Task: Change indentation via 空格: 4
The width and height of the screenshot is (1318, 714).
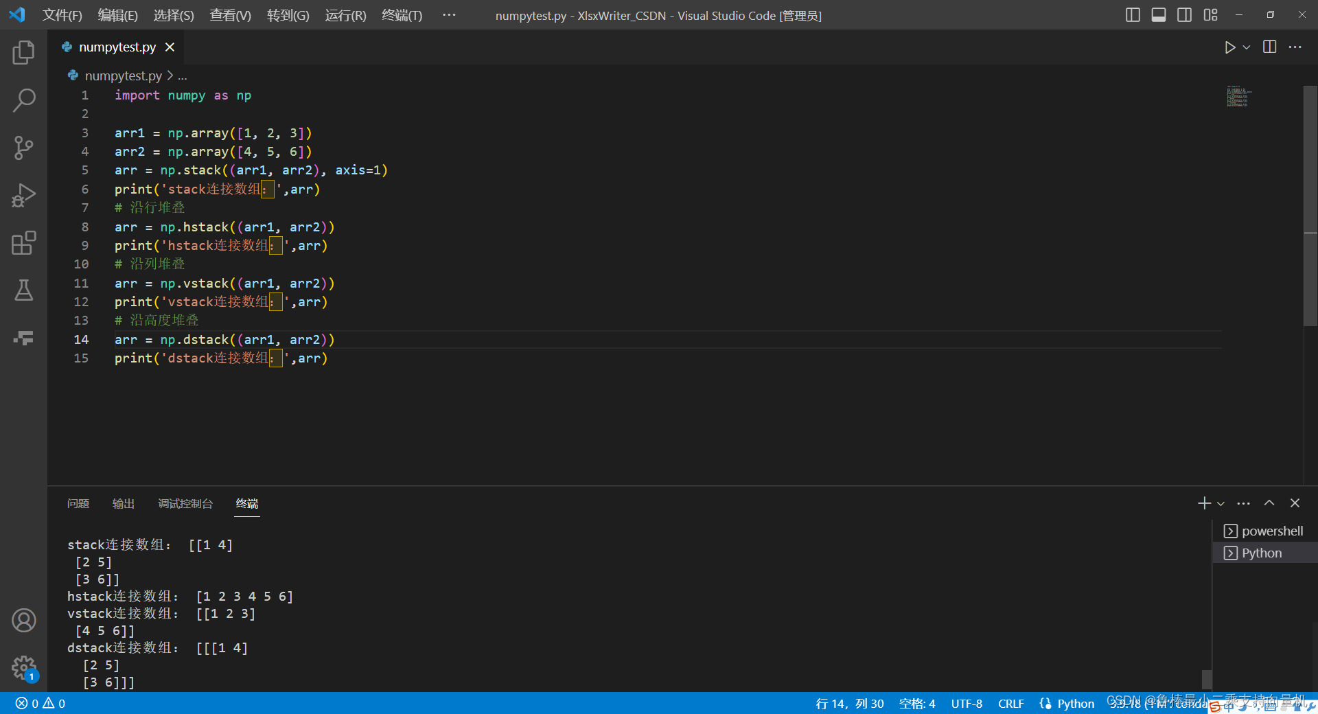Action: [x=917, y=704]
